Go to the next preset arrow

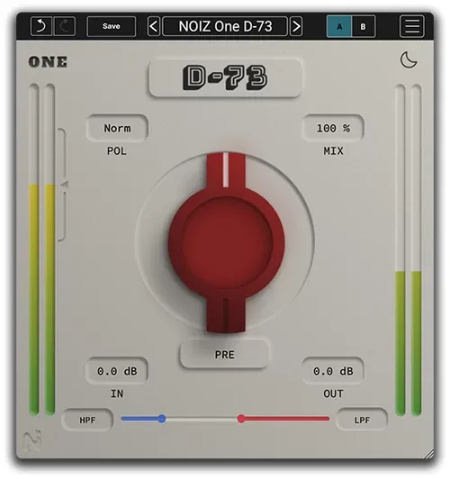[x=296, y=26]
